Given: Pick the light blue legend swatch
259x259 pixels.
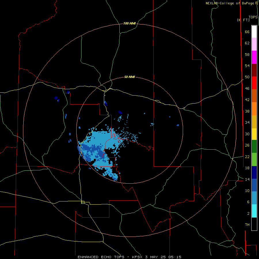Looking at the screenshot, I should click(x=254, y=198).
